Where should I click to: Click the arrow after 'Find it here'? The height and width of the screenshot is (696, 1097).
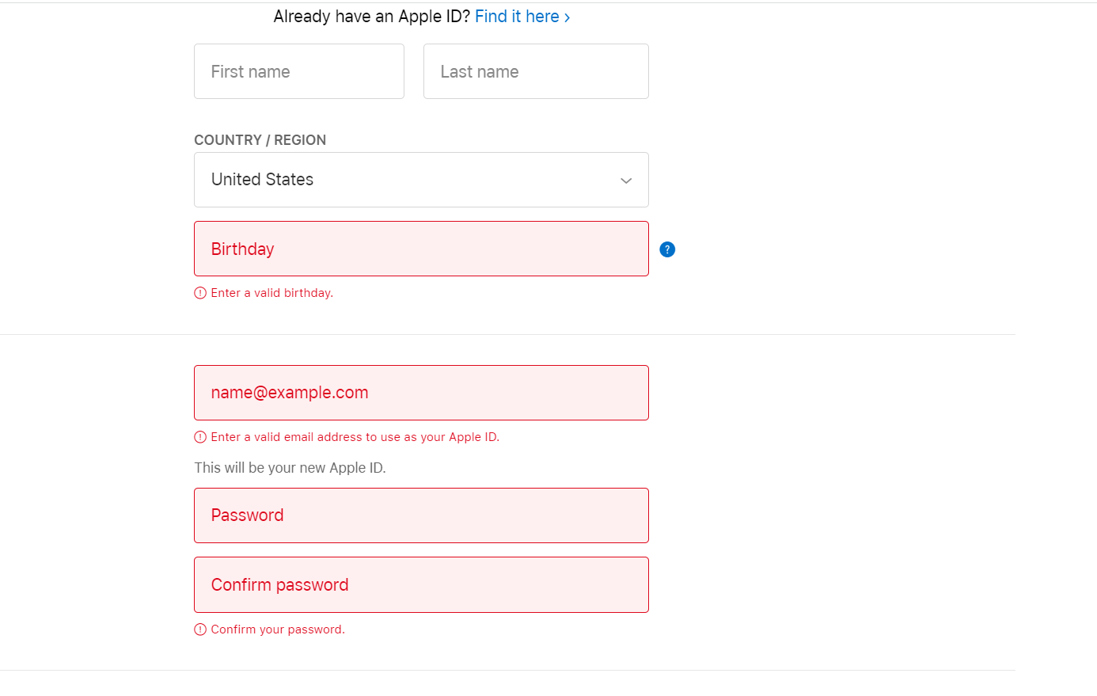pos(567,17)
